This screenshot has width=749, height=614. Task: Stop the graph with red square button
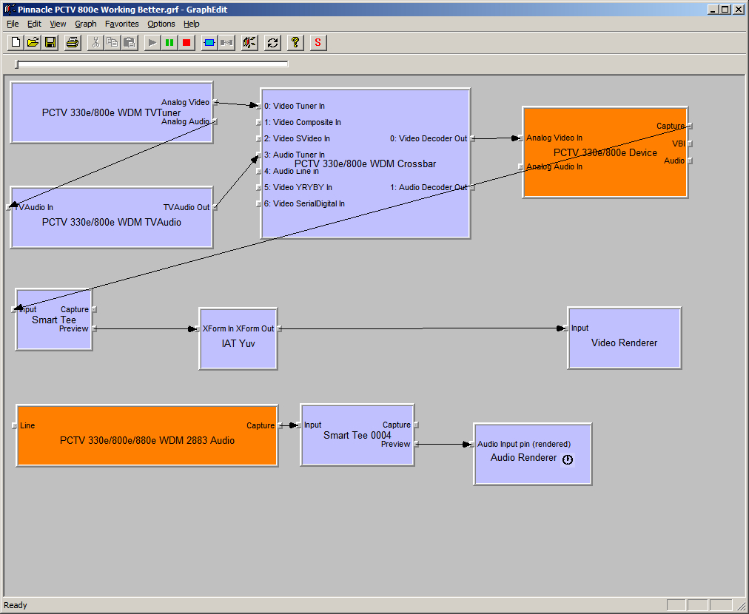(187, 42)
